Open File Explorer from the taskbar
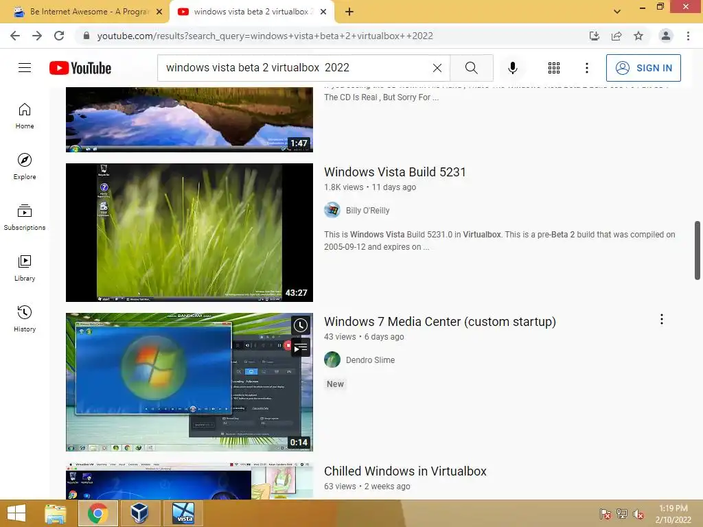This screenshot has width=703, height=527. 55,513
